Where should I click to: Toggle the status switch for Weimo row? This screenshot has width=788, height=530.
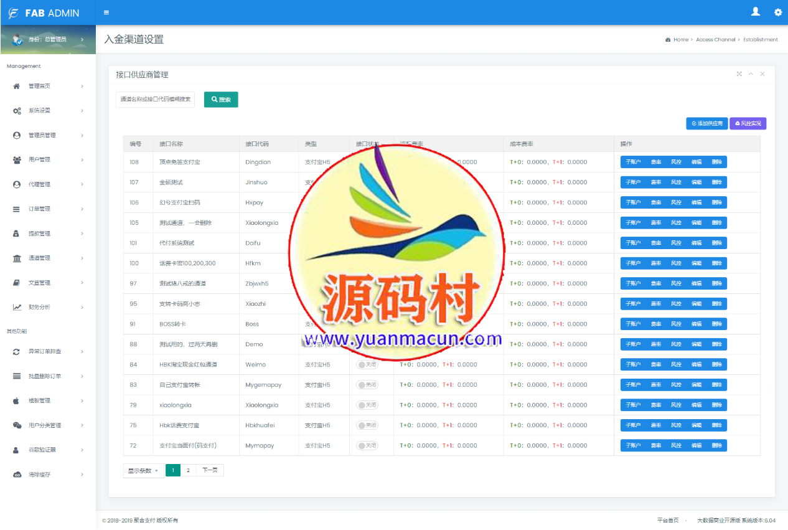pos(367,365)
